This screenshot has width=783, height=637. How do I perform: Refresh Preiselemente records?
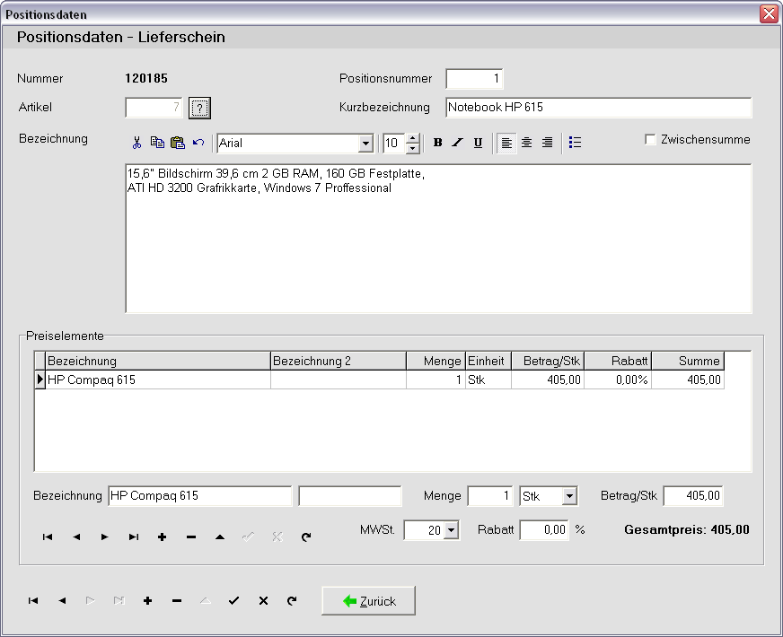click(x=306, y=537)
